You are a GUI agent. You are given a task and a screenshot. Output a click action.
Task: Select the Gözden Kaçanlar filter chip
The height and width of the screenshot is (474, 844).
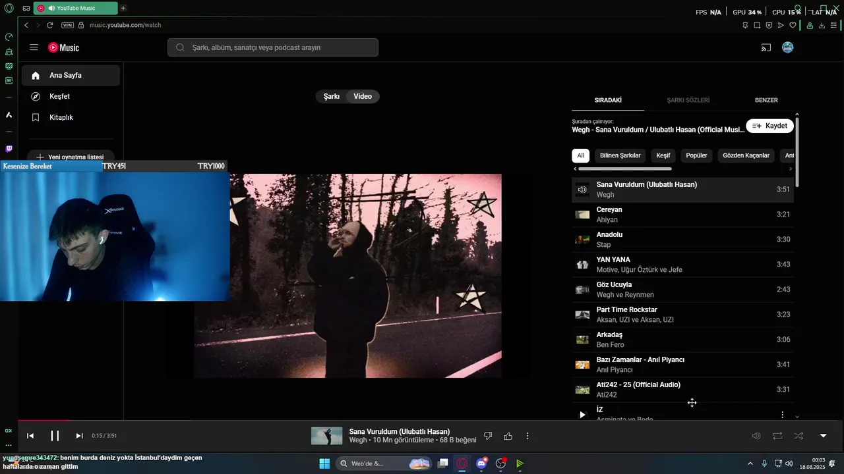coord(746,155)
